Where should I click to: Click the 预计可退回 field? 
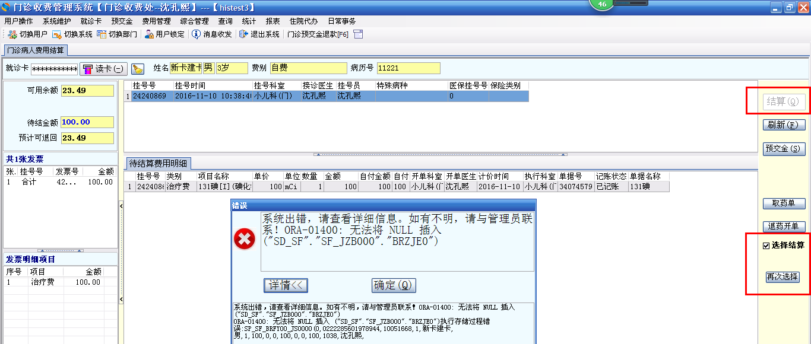[87, 138]
